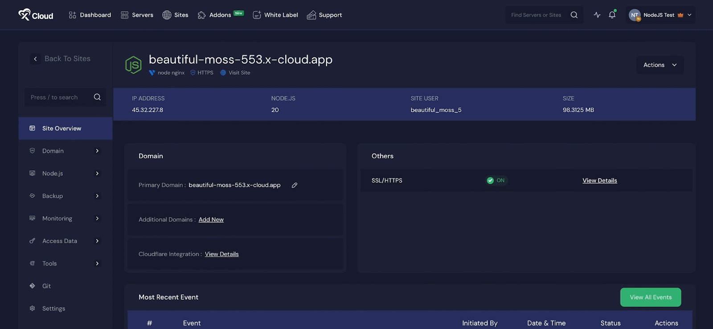Click the HTTPS shield icon under site title
The width and height of the screenshot is (713, 329).
(x=193, y=72)
